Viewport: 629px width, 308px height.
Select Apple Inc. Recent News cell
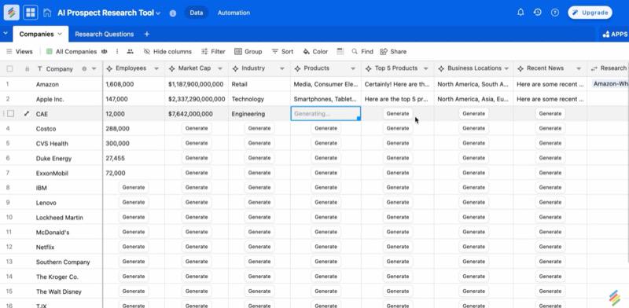pos(550,99)
